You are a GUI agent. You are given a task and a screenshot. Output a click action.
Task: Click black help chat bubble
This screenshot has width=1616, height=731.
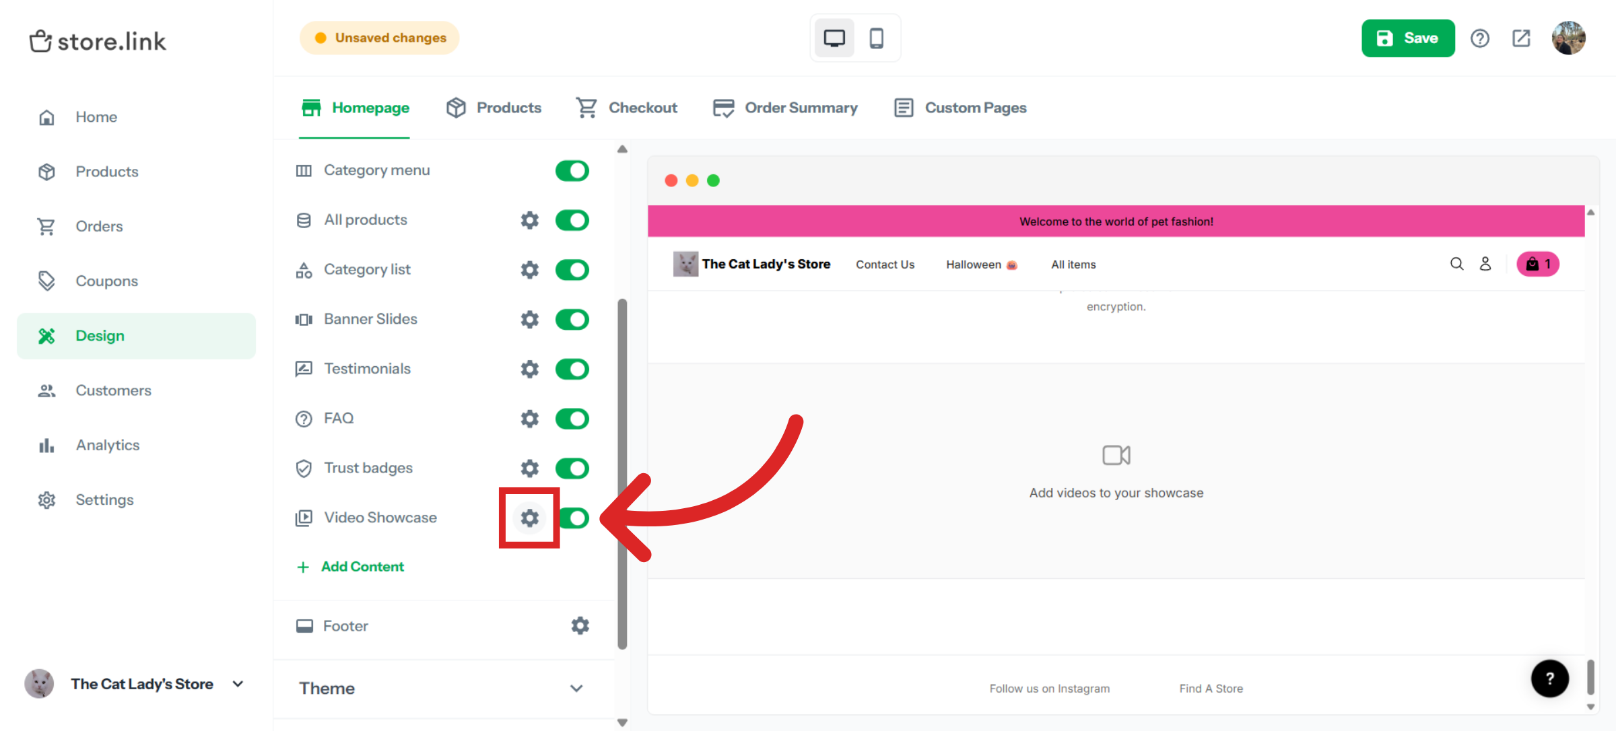(x=1549, y=678)
